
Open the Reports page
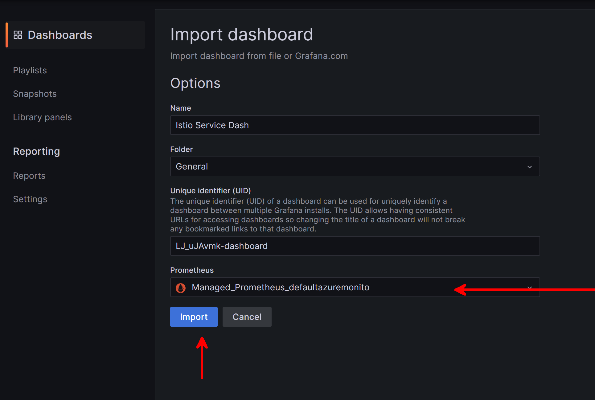pos(29,176)
